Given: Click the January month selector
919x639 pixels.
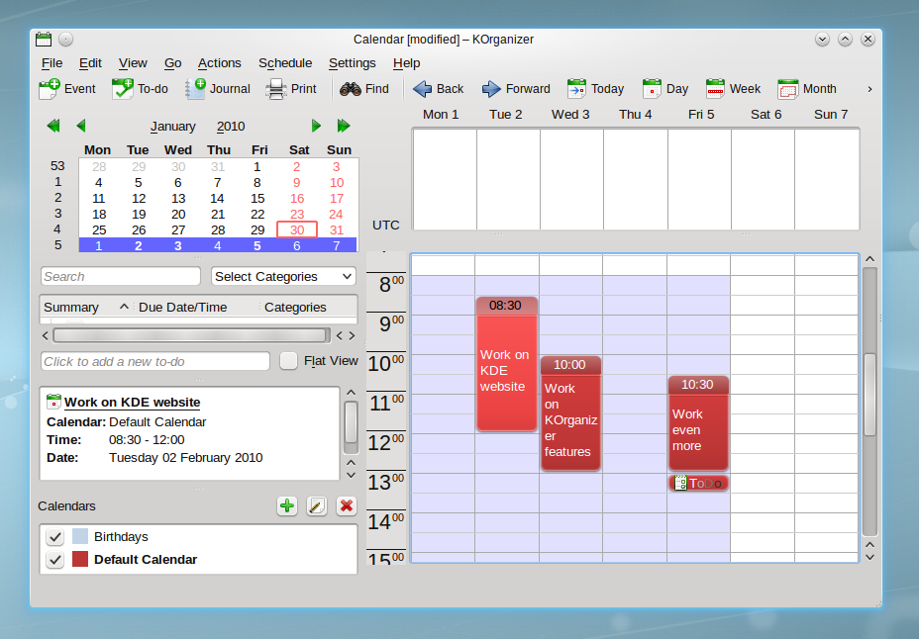Looking at the screenshot, I should pyautogui.click(x=172, y=127).
